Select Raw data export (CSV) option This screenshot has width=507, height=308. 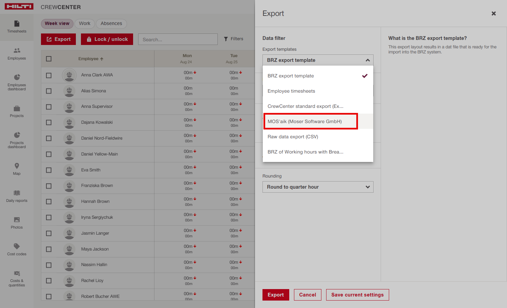click(318, 137)
